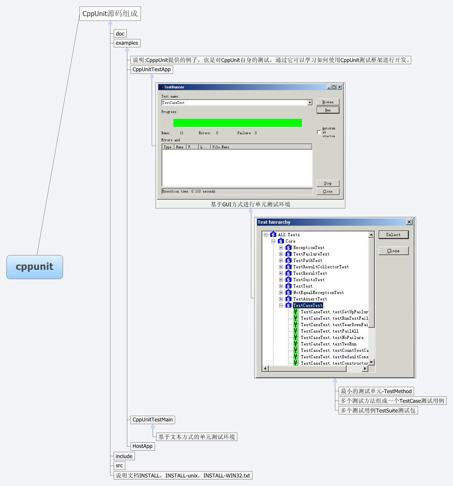Click hierarchy vertical scrollbar up arrow
Screen dimensions: 453x486
(x=371, y=235)
